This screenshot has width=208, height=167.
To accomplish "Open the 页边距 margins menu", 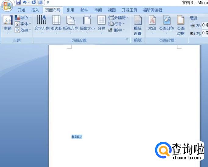I will pyautogui.click(x=56, y=24).
